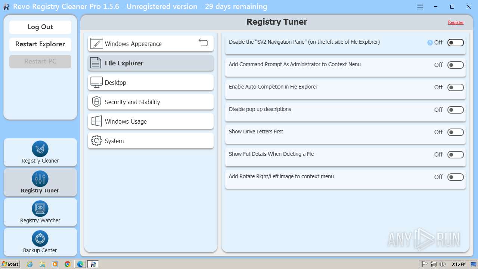Open the hamburger menu in title bar
The height and width of the screenshot is (269, 478).
click(420, 7)
